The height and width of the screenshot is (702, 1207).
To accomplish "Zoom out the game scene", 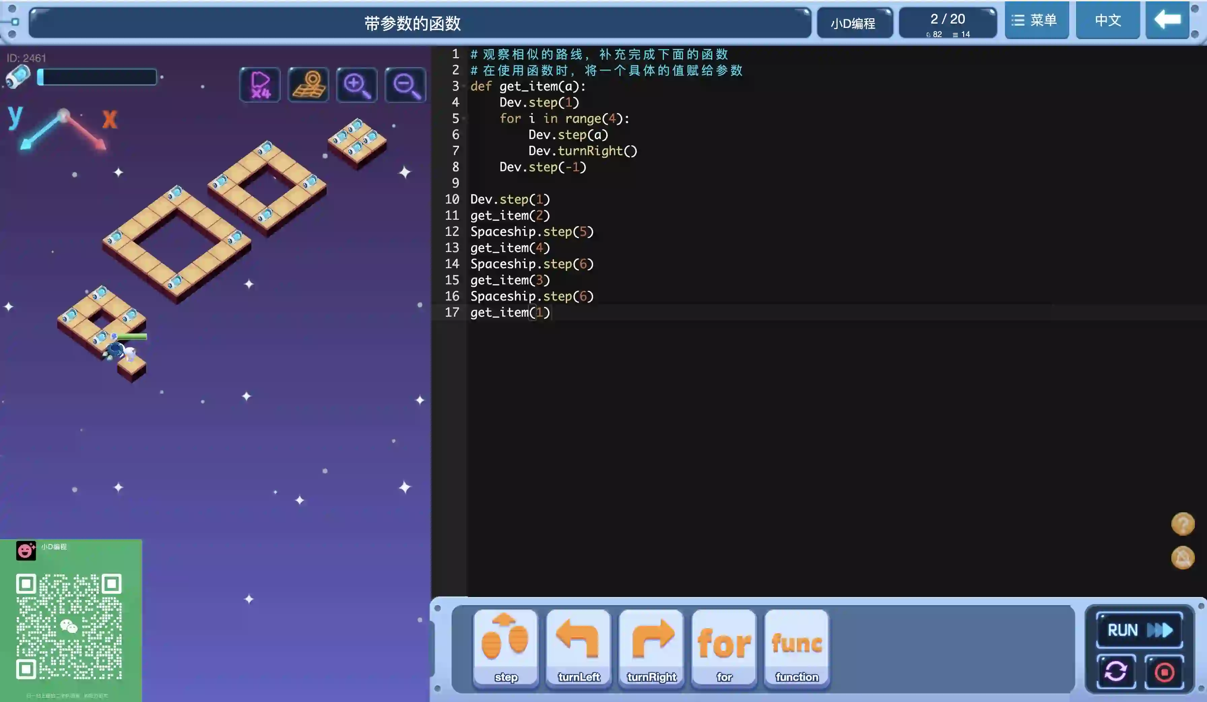I will (405, 85).
